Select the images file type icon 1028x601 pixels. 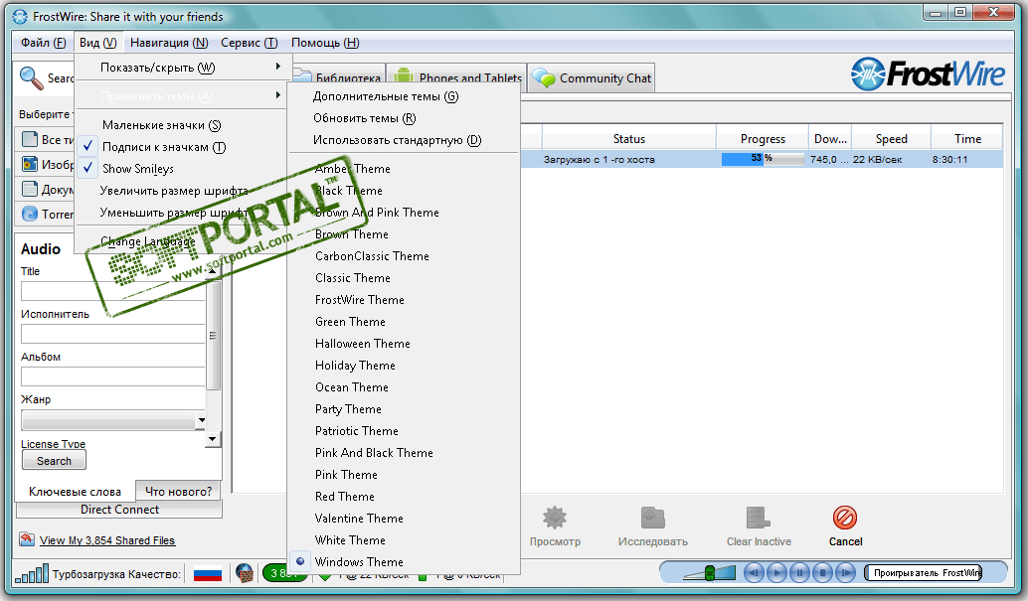point(30,164)
